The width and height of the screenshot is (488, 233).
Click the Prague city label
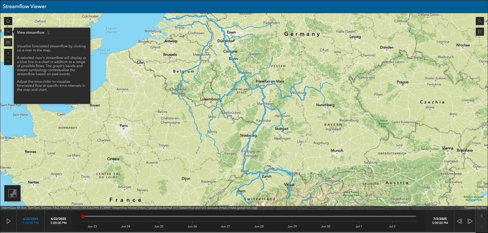pos(403,82)
